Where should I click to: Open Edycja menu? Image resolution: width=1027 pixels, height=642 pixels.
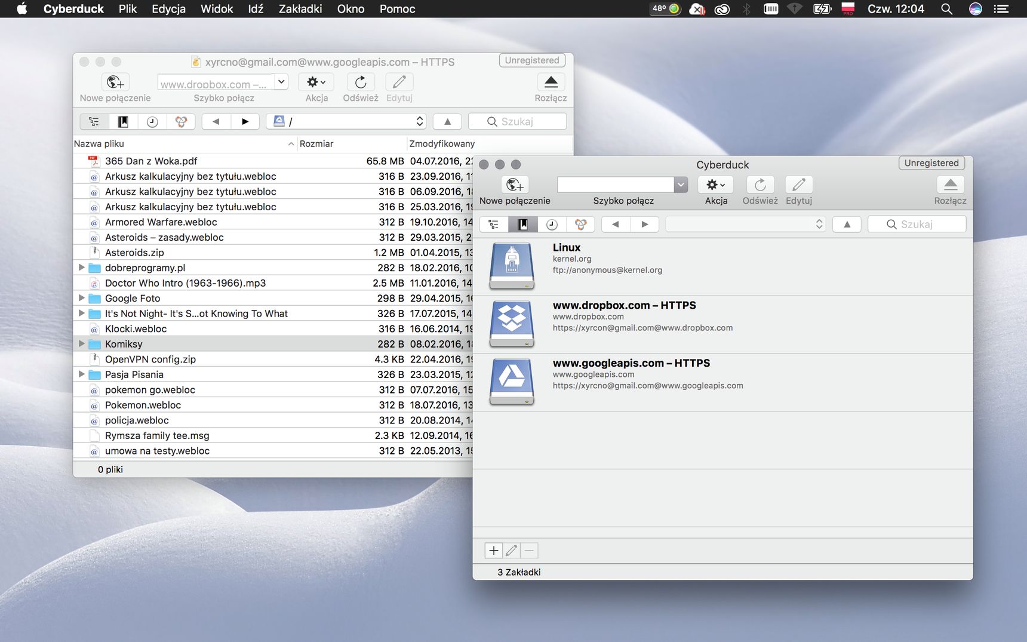point(168,9)
